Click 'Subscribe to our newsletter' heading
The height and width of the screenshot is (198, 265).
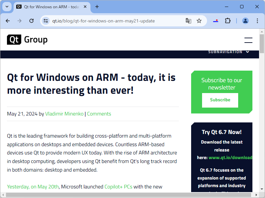222,84
